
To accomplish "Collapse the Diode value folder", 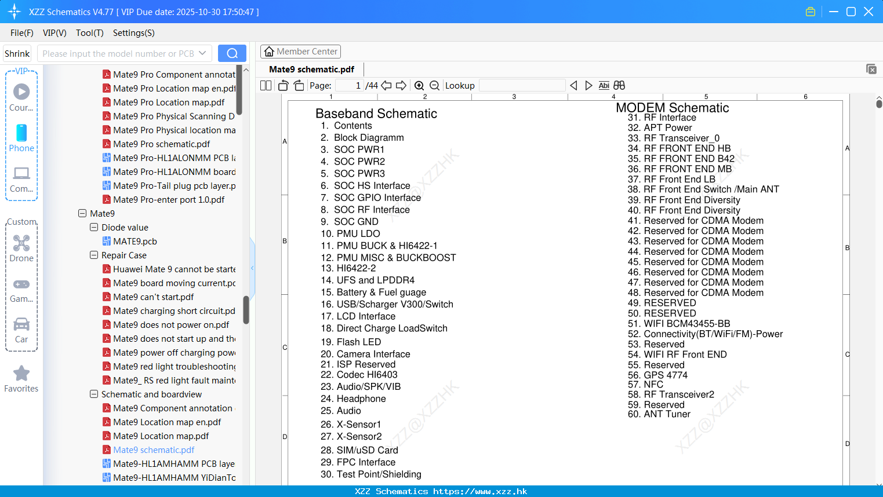I will (x=94, y=227).
